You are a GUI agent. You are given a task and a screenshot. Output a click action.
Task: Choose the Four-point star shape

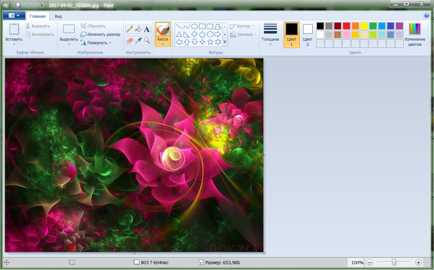202,42
